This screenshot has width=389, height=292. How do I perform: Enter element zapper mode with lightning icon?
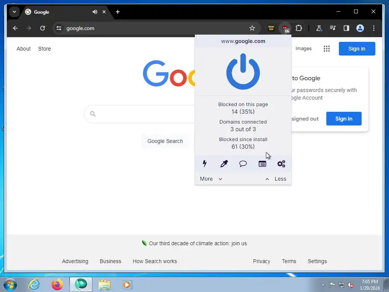205,163
